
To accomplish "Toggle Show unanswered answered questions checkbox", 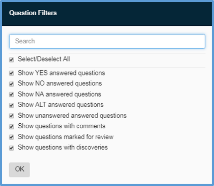I will [x=12, y=116].
